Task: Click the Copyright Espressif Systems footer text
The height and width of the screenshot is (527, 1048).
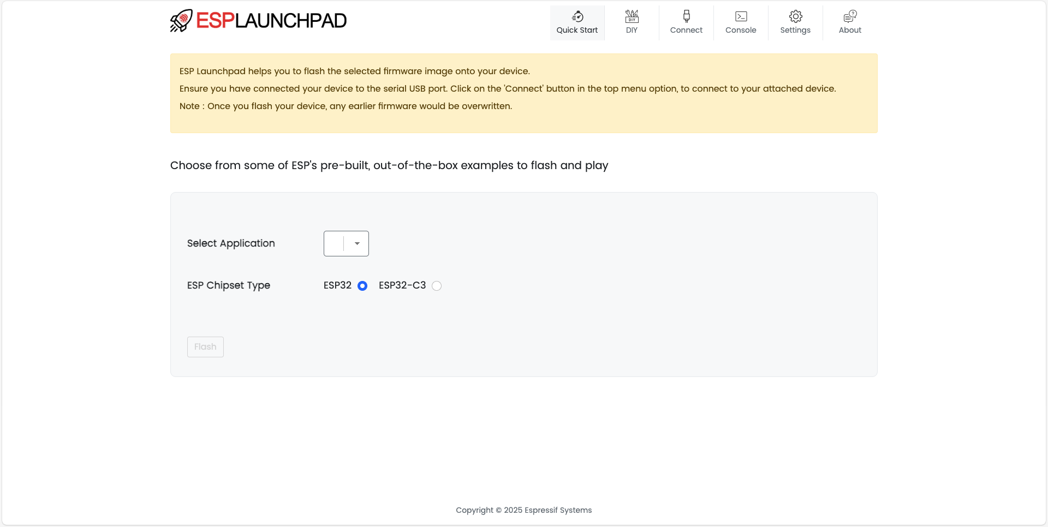Action: (523, 510)
